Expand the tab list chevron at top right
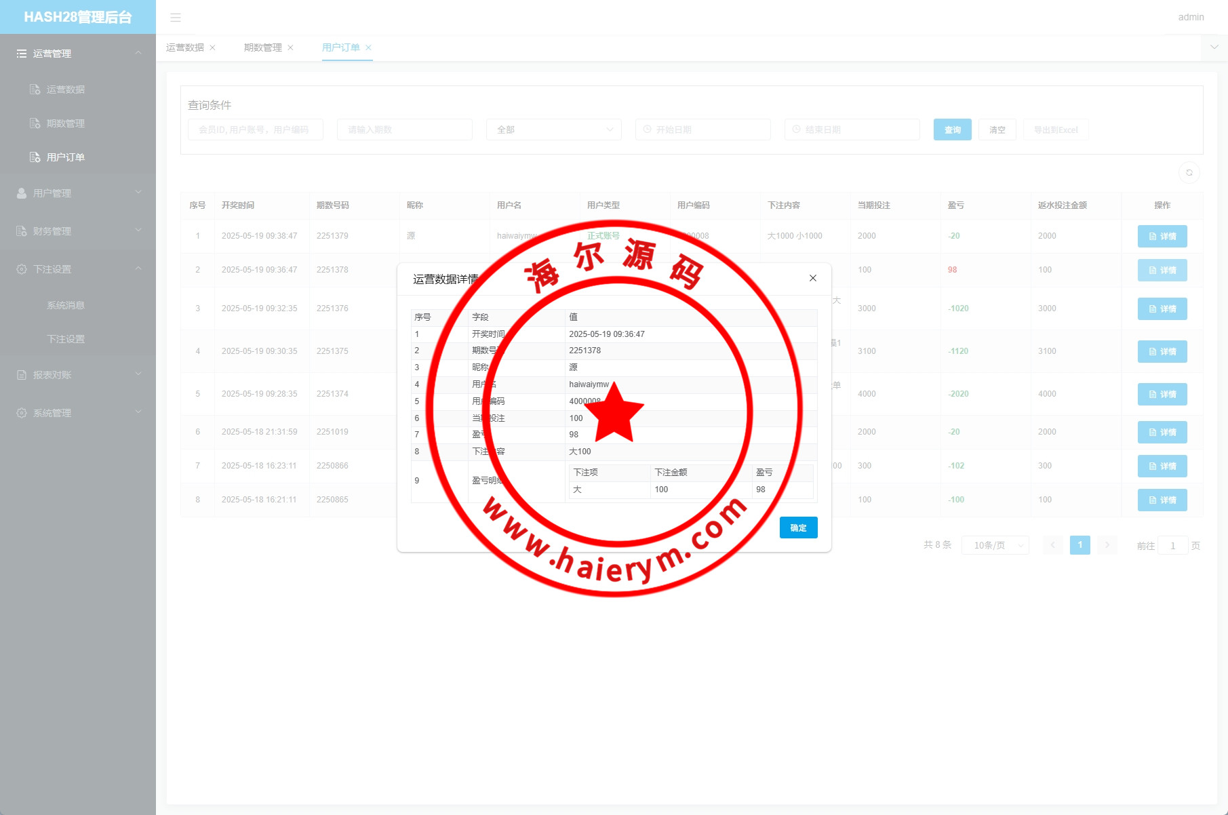Image resolution: width=1228 pixels, height=815 pixels. 1214,47
